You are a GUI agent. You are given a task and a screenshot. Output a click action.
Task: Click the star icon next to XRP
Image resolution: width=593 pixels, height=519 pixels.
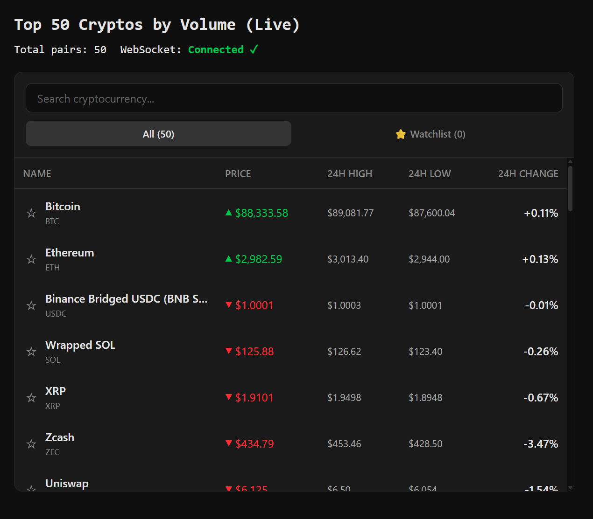pyautogui.click(x=31, y=397)
